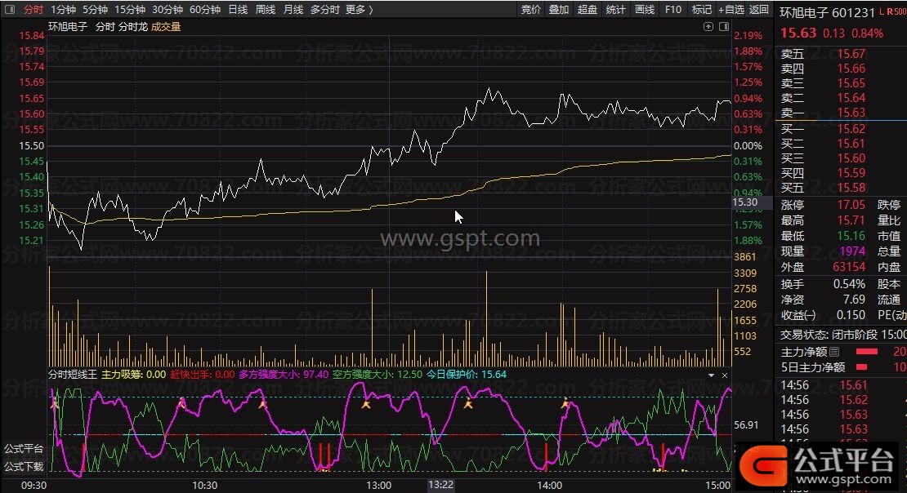Click the 公式平台 www.gspt.com logo
The image size is (907, 493).
point(817,466)
